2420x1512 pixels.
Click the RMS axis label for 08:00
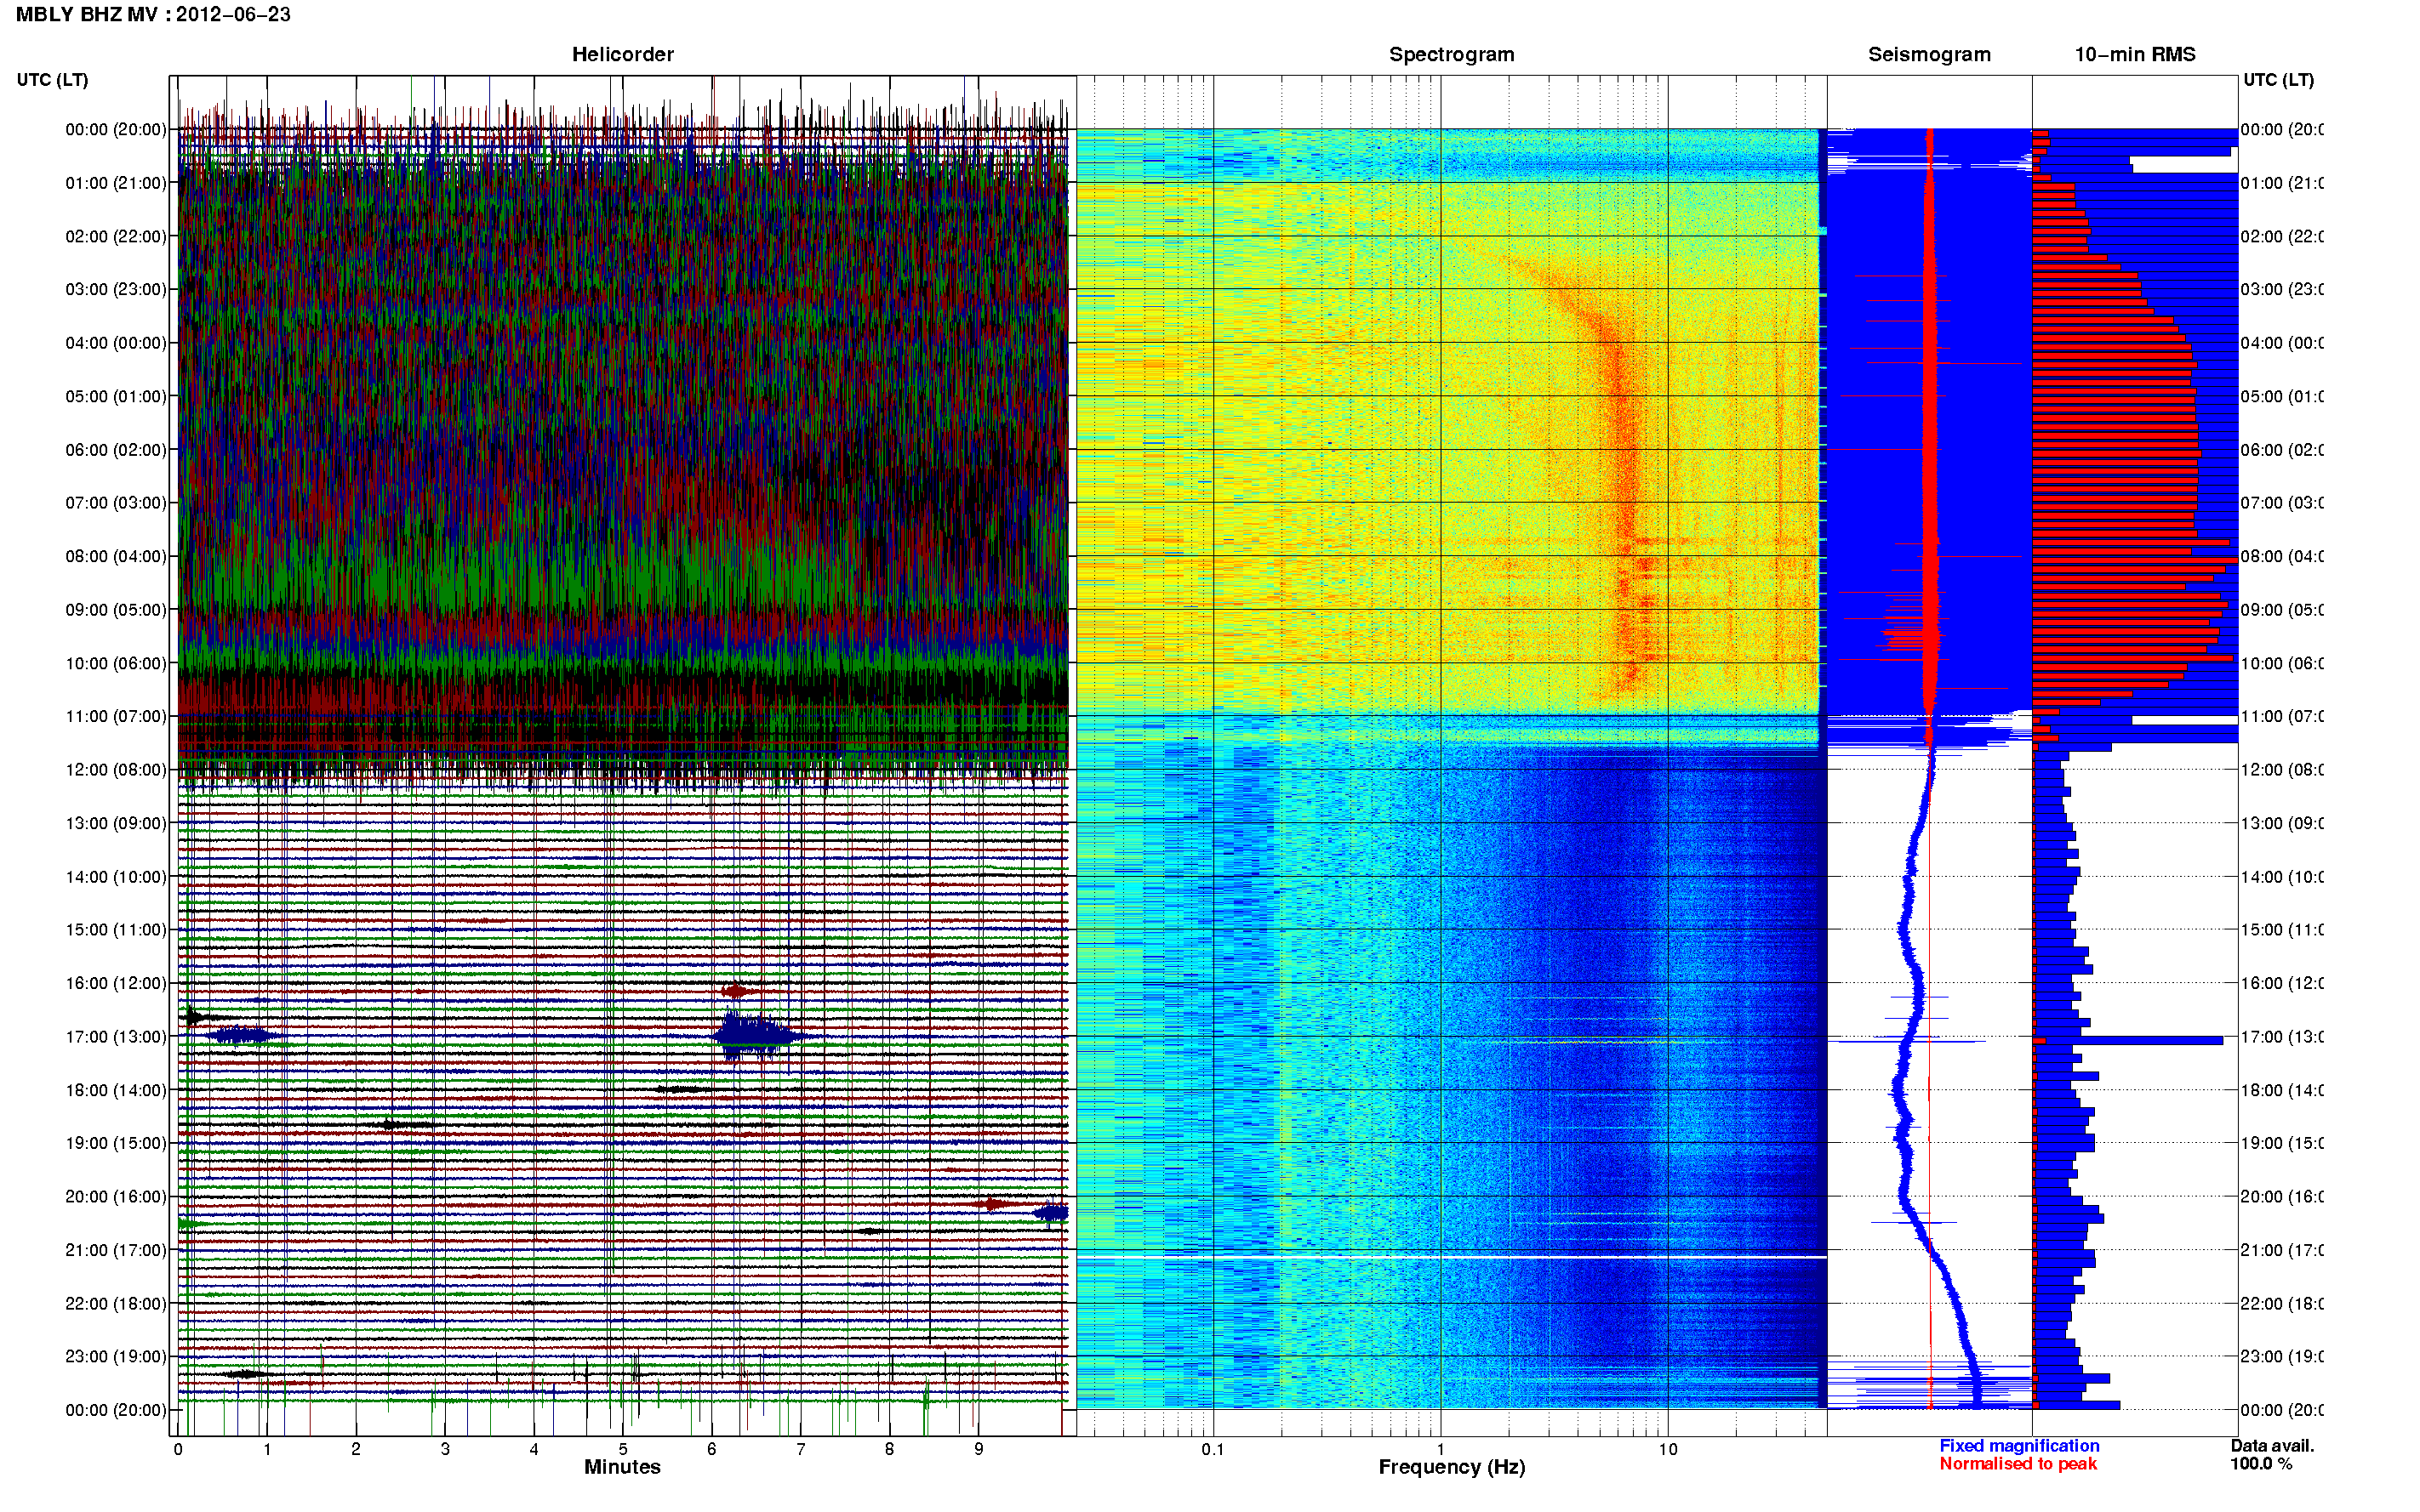(2281, 556)
